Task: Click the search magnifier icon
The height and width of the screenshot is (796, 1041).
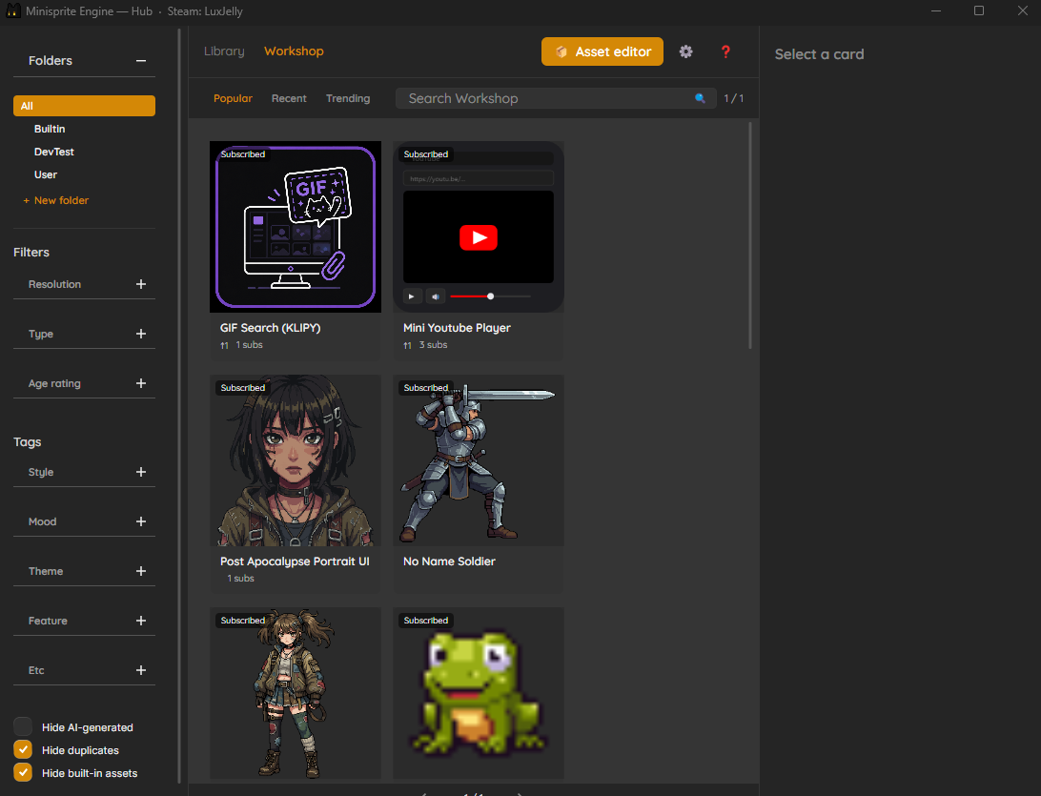Action: tap(700, 98)
